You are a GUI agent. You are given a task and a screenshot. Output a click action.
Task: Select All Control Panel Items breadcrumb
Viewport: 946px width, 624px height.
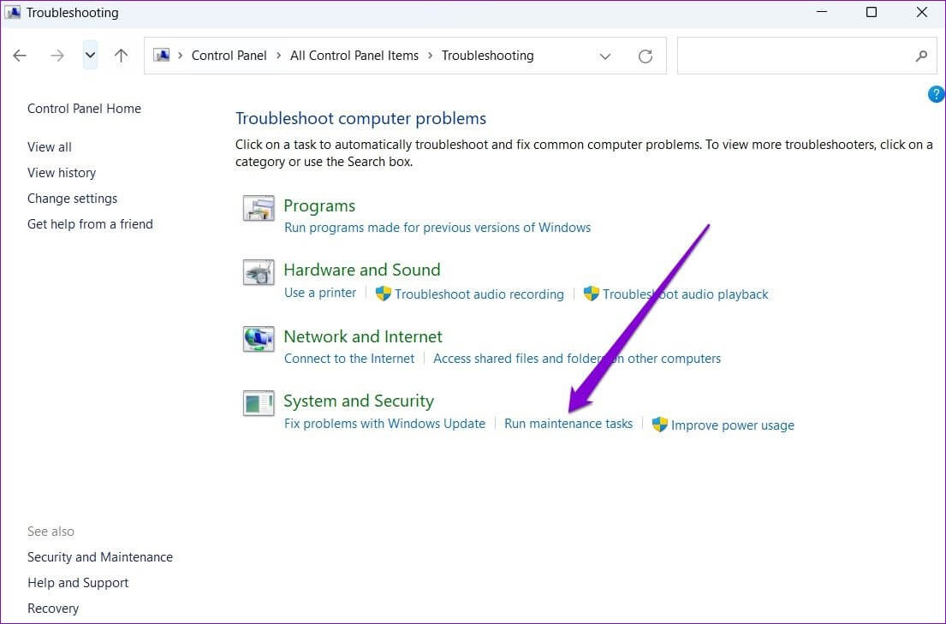[354, 56]
